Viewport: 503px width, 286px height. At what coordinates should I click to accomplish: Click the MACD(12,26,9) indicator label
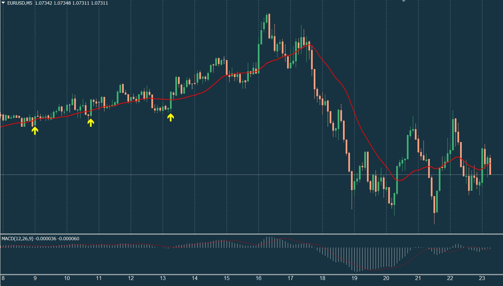coord(18,239)
